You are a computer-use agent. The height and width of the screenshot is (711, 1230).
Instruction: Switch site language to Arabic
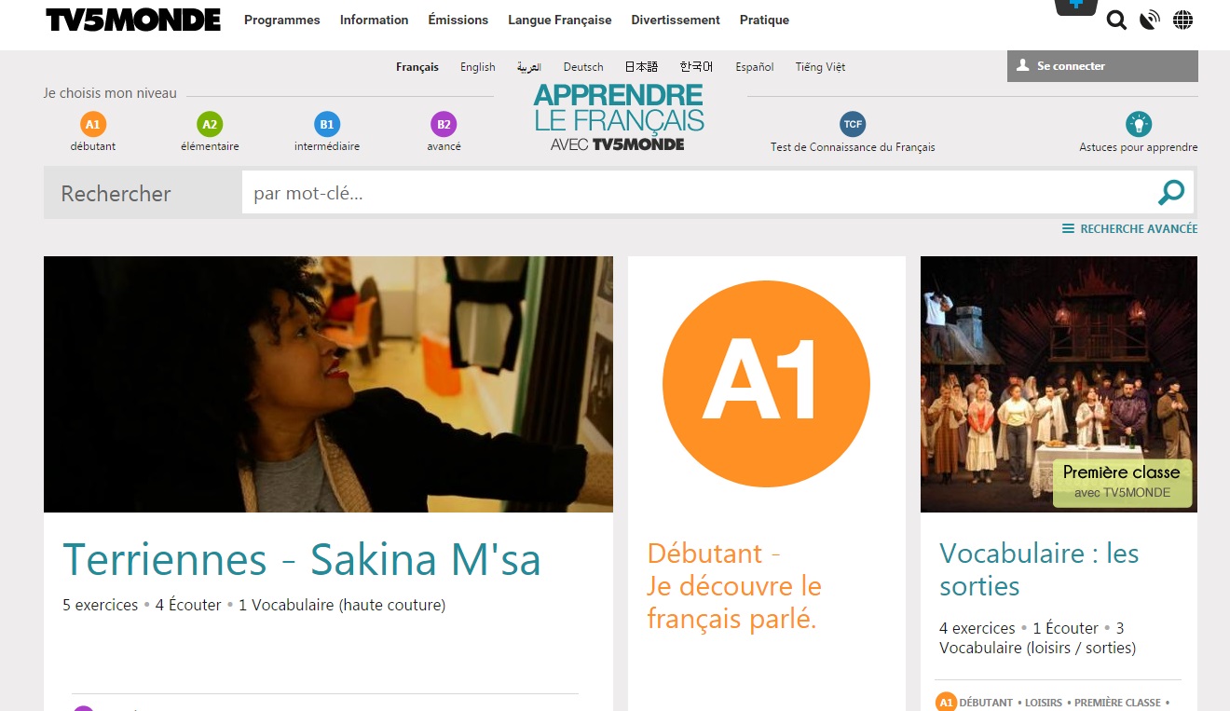tap(529, 67)
